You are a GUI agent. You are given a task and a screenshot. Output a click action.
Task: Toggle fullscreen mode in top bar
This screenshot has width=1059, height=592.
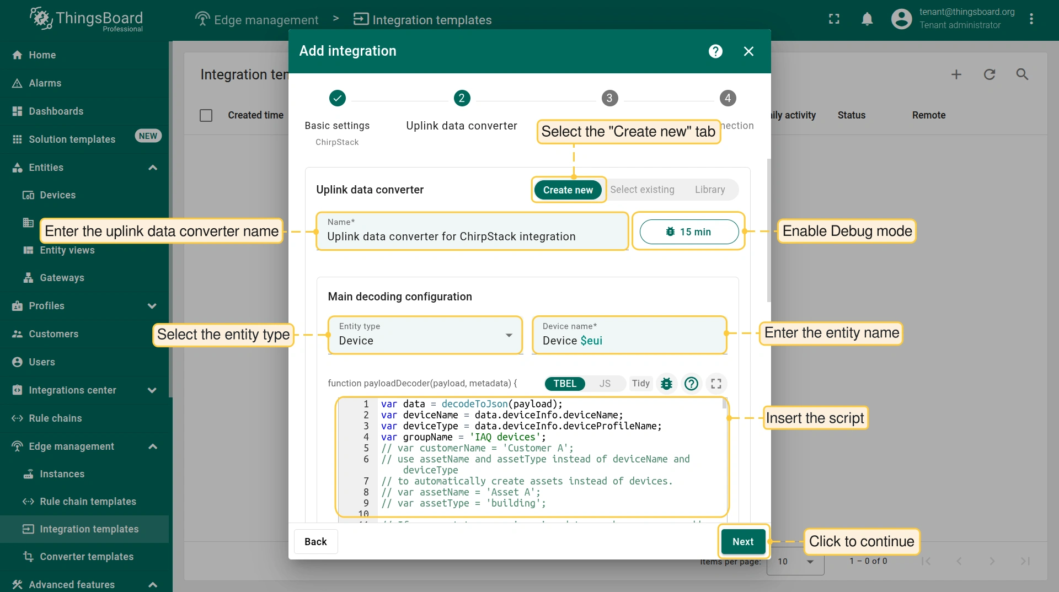click(834, 19)
